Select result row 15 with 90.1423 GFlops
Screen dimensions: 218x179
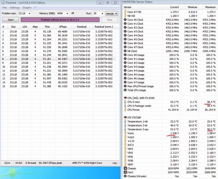[58, 86]
